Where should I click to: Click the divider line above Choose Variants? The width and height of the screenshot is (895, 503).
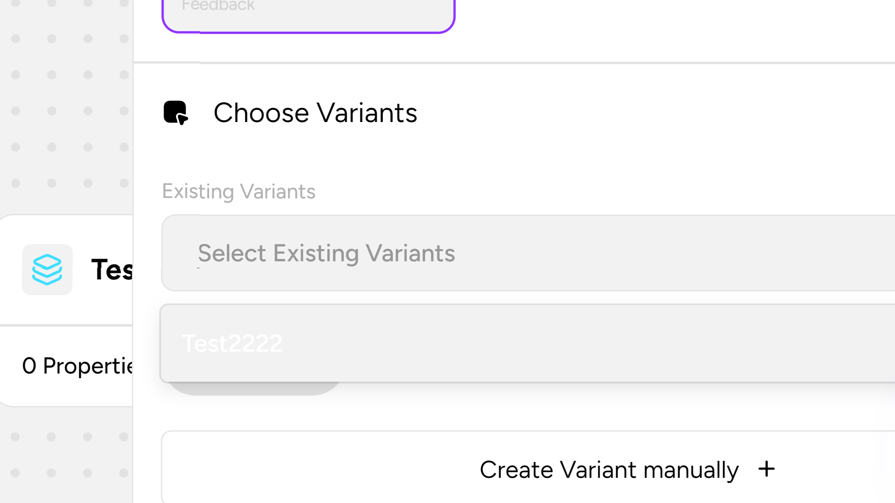pyautogui.click(x=513, y=62)
